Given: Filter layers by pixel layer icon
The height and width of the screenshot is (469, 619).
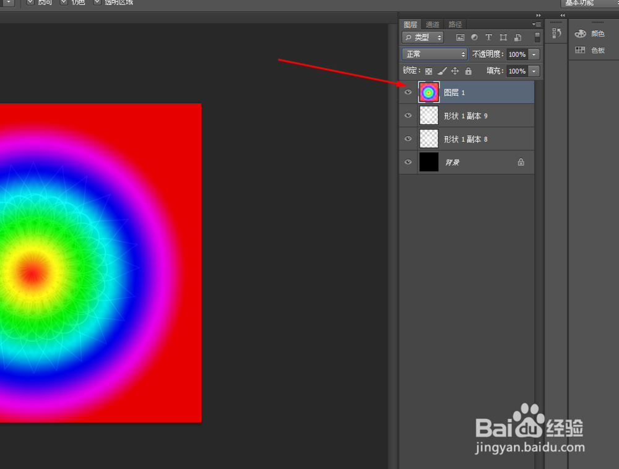Looking at the screenshot, I should coord(460,38).
